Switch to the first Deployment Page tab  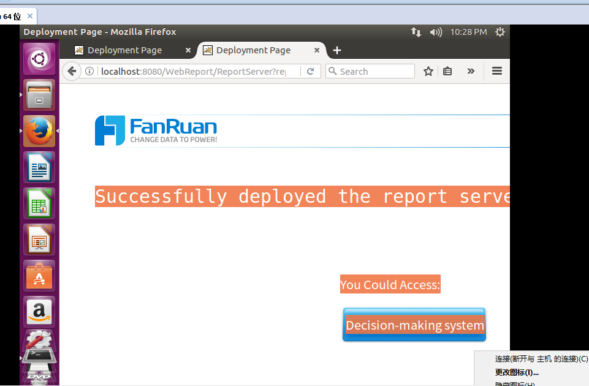(x=124, y=50)
